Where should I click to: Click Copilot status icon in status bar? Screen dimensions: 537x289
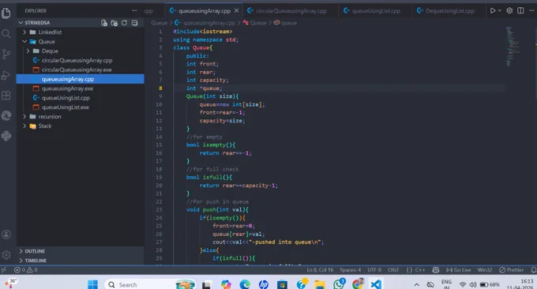[x=436, y=270]
